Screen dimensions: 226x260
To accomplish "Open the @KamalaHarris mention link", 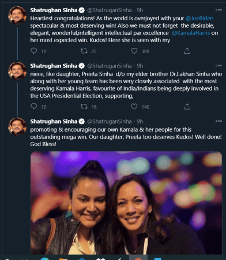I will [191, 33].
